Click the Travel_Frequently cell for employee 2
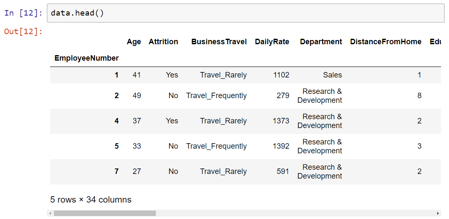This screenshot has width=449, height=219. click(x=216, y=96)
